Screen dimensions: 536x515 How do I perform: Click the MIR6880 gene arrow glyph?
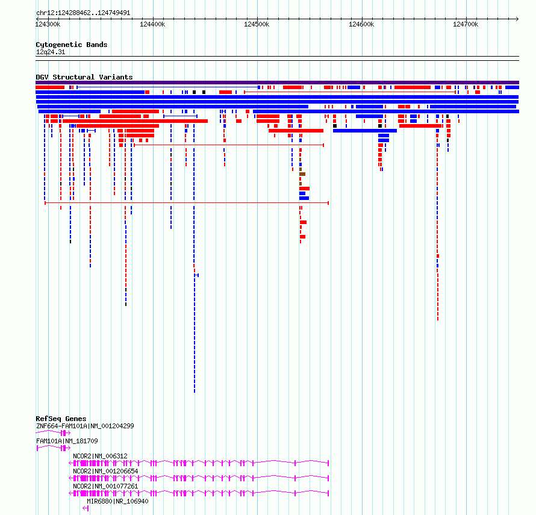point(86,508)
